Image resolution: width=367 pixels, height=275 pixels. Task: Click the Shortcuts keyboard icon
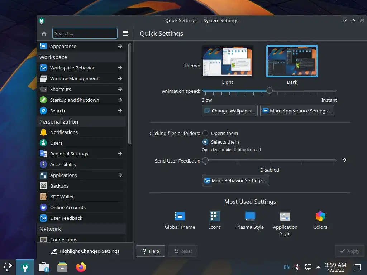[43, 89]
